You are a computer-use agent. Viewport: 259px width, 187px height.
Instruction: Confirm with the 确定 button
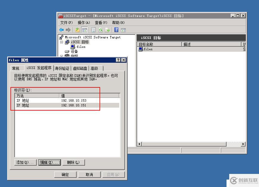[x=65, y=175]
